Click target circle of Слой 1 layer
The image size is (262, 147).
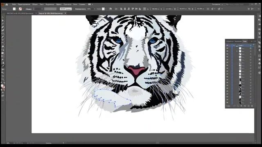coord(251,45)
